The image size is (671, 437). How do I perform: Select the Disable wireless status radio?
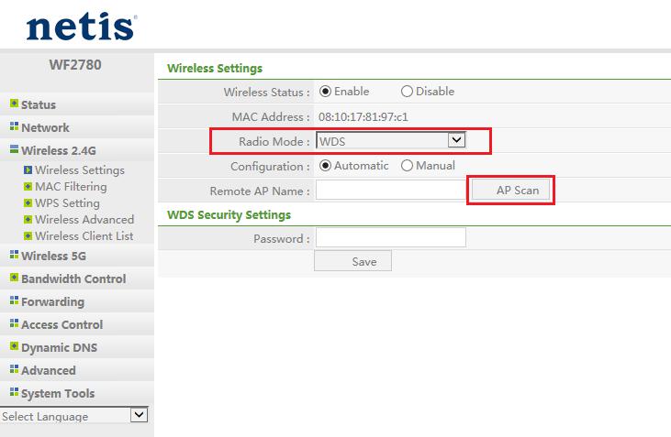coord(407,92)
